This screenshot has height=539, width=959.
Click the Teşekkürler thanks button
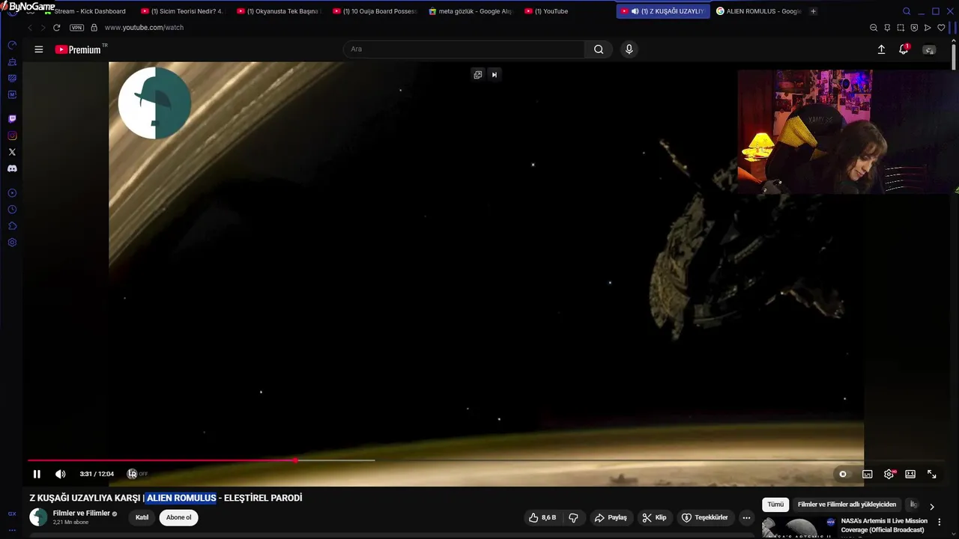coord(704,517)
